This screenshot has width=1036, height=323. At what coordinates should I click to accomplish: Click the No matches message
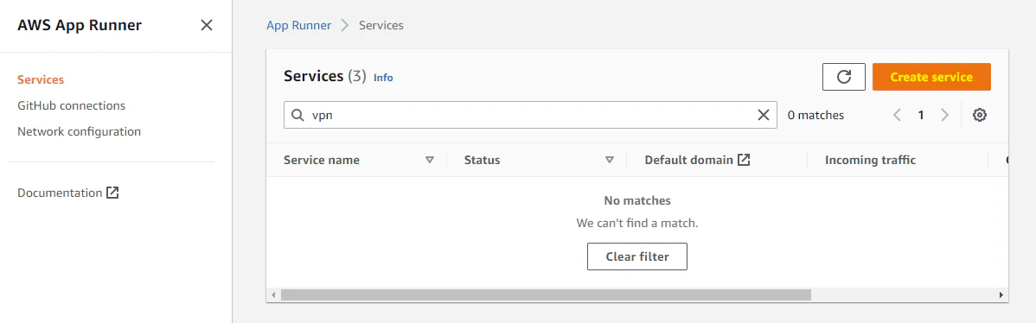click(637, 200)
